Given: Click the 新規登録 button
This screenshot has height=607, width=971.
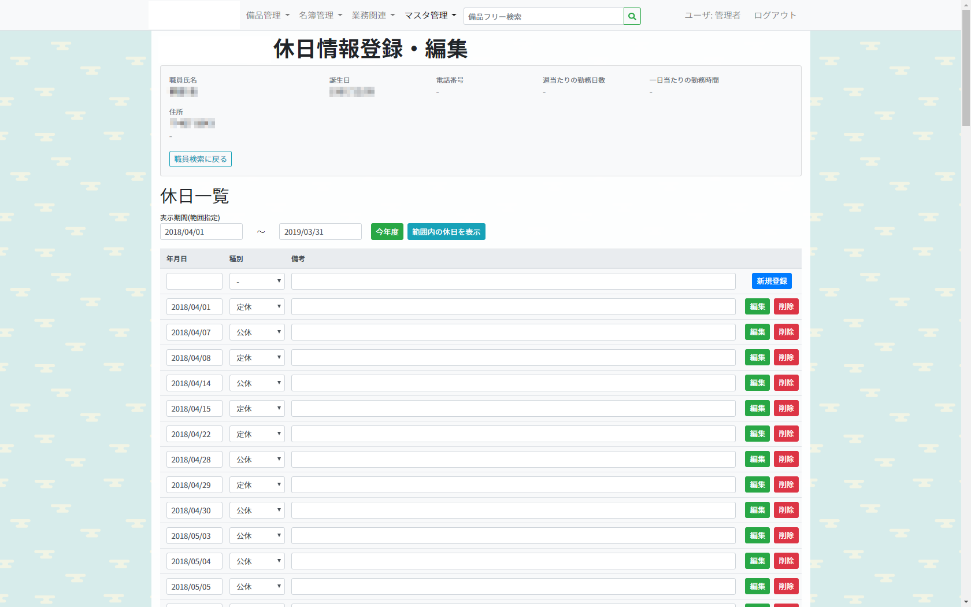Looking at the screenshot, I should (x=772, y=281).
